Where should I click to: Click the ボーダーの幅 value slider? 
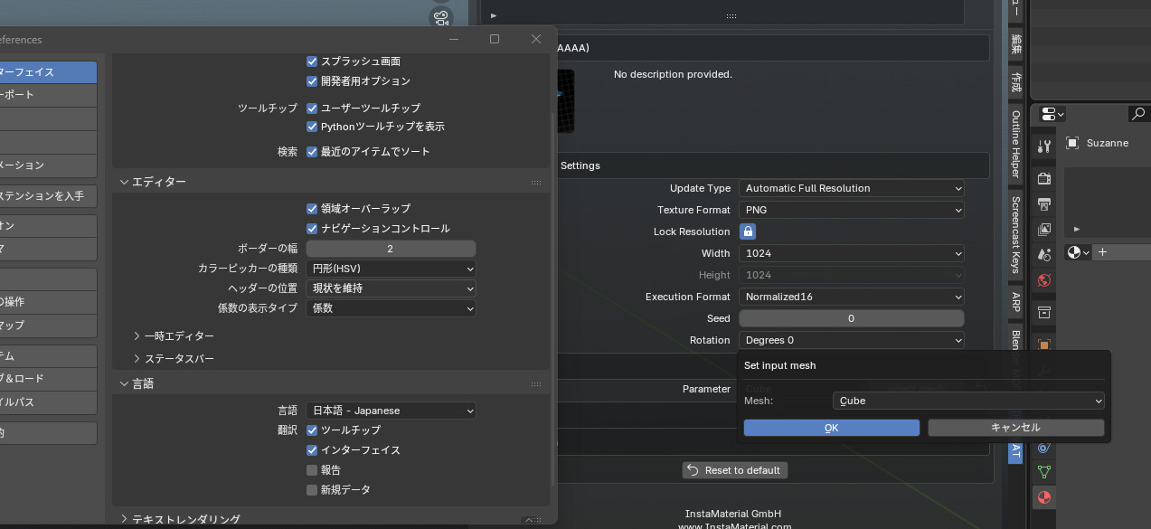click(x=391, y=249)
